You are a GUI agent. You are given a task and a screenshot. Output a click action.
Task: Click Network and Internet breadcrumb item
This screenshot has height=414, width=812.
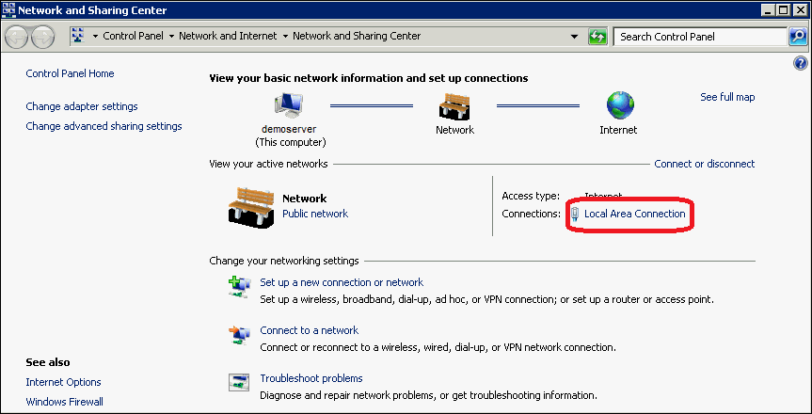[x=228, y=37]
